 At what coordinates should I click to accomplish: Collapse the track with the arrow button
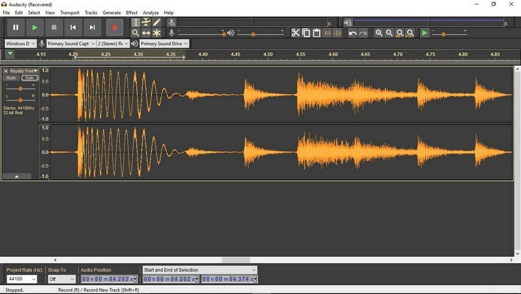[x=17, y=176]
